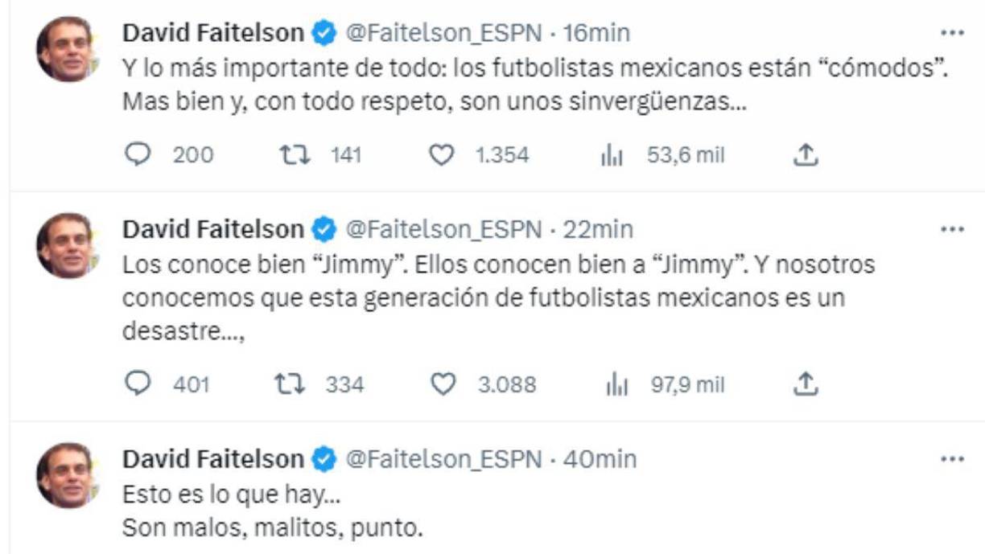The image size is (985, 554).
Task: Open more options on the 40min tweet
Action: point(954,459)
